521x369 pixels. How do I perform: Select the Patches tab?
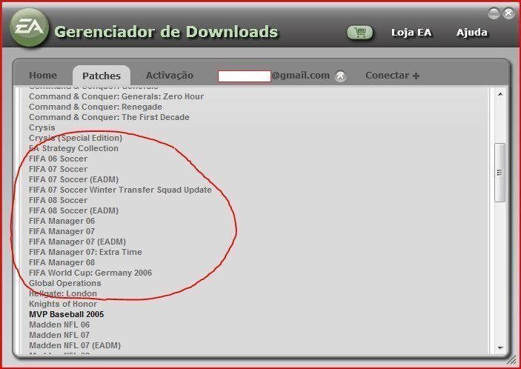[102, 76]
